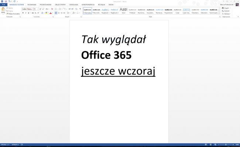This screenshot has width=240, height=147.
Task: Select Center alignment
Action: coord(59,13)
